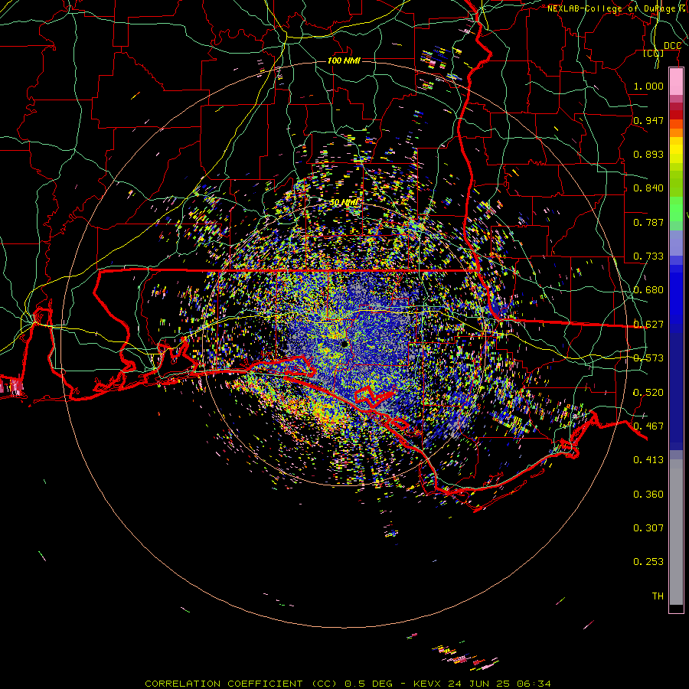This screenshot has width=689, height=689.
Task: Click the 0.573 value on the scale
Action: click(x=648, y=358)
